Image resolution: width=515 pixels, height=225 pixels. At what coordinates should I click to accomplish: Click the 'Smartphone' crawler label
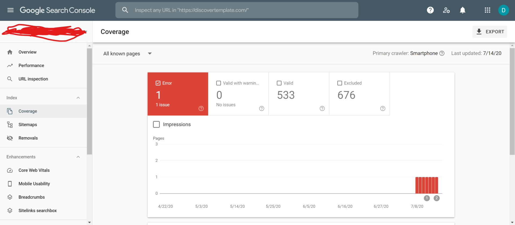[x=424, y=53]
